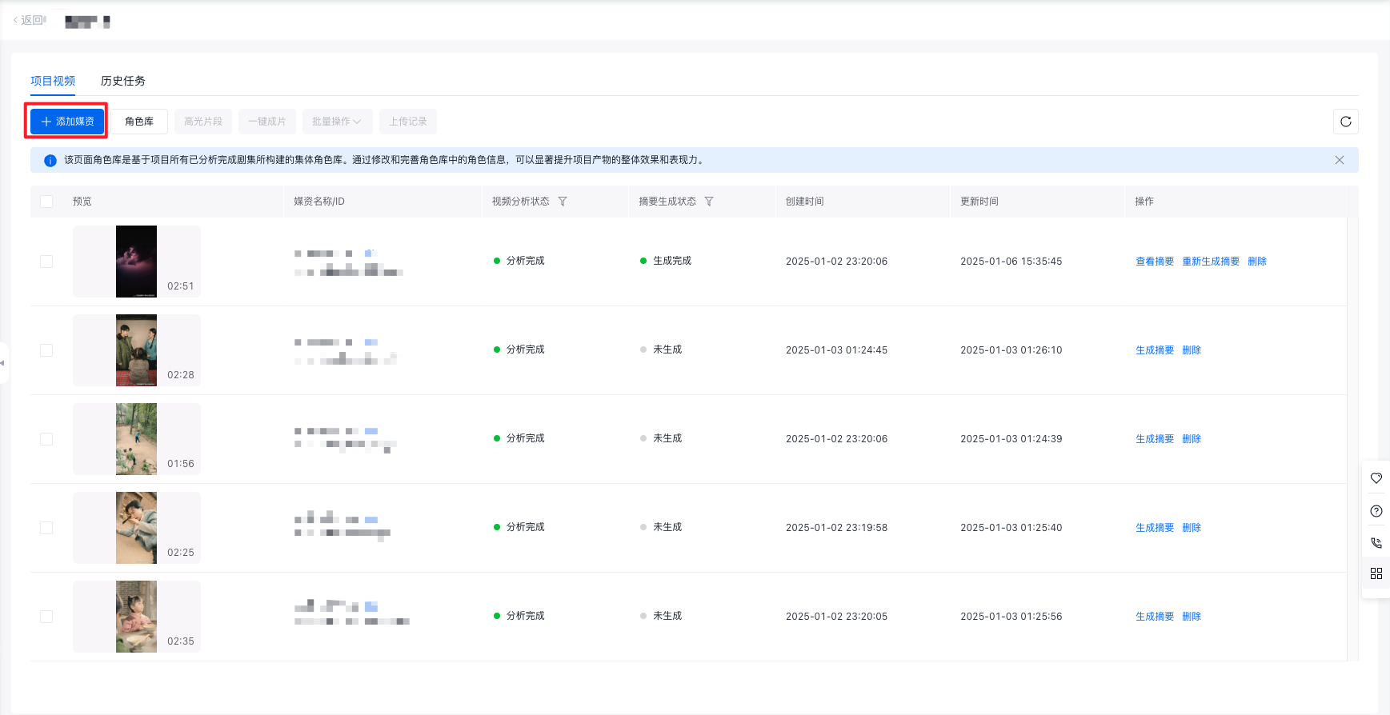Click 重新生成摘要 link

1211,262
